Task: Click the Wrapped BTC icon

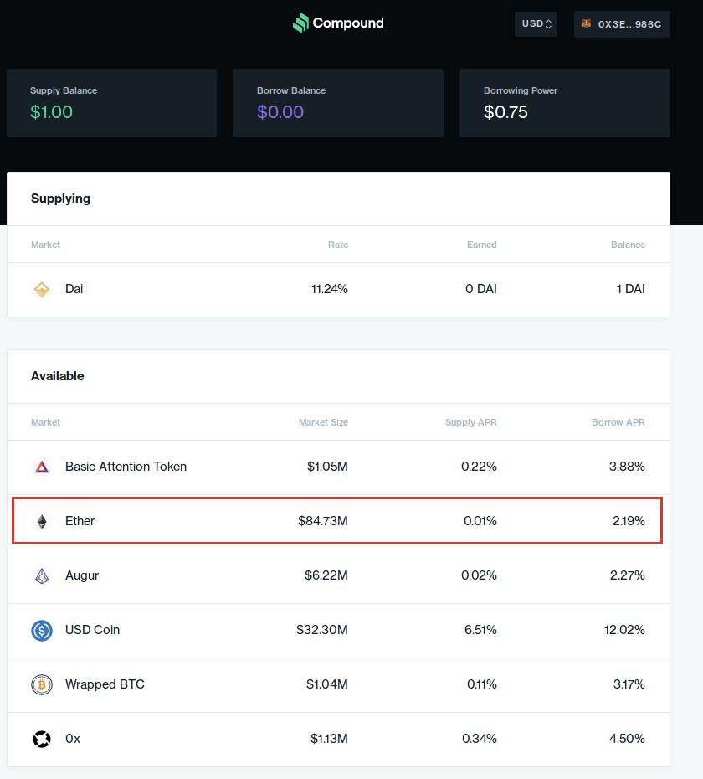Action: (42, 684)
